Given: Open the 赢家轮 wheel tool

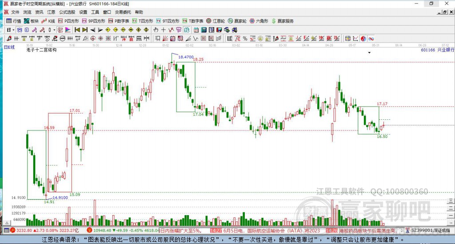Looking at the screenshot, I should coord(237,21).
